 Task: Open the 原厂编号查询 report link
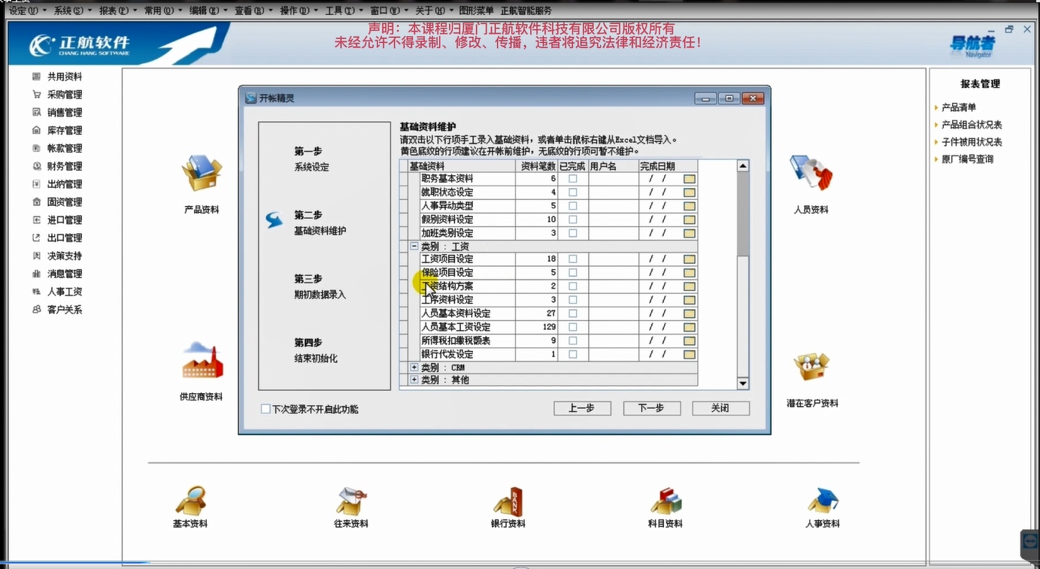pyautogui.click(x=967, y=159)
